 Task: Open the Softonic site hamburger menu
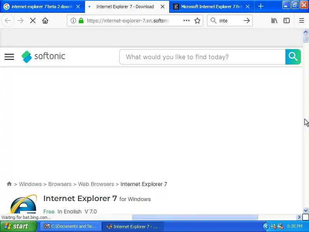[x=9, y=57]
